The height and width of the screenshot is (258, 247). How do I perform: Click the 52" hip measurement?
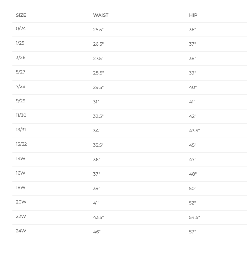coord(192,203)
